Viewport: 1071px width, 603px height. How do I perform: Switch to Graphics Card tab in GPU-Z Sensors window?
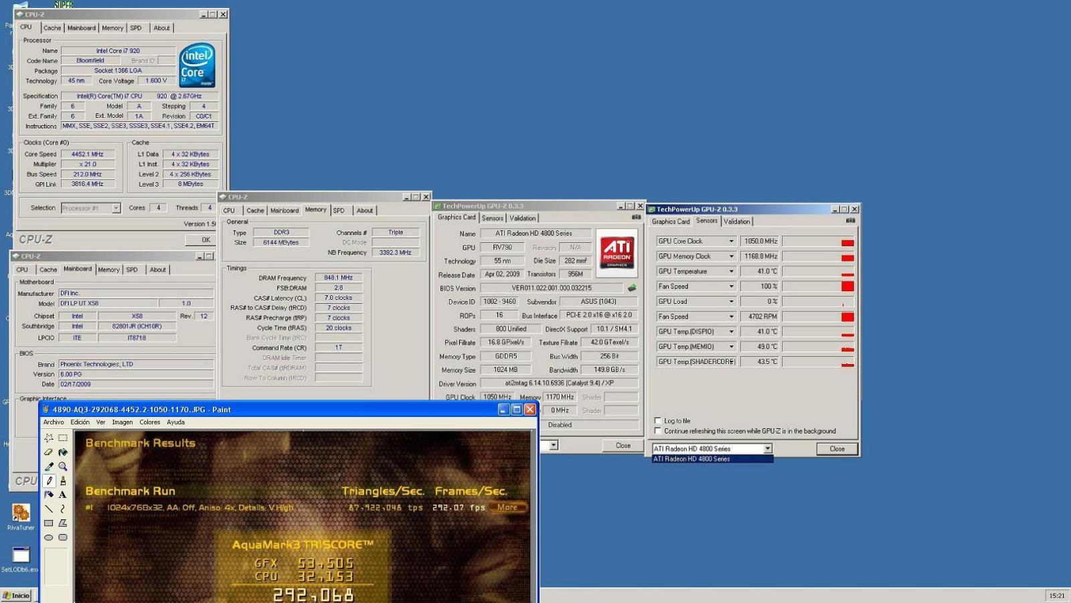point(670,222)
